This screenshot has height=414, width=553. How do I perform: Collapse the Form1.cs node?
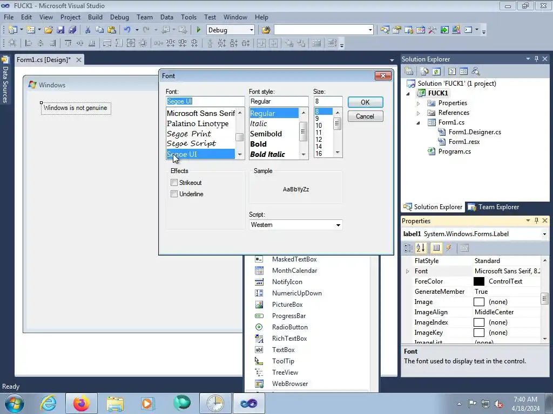click(x=419, y=122)
